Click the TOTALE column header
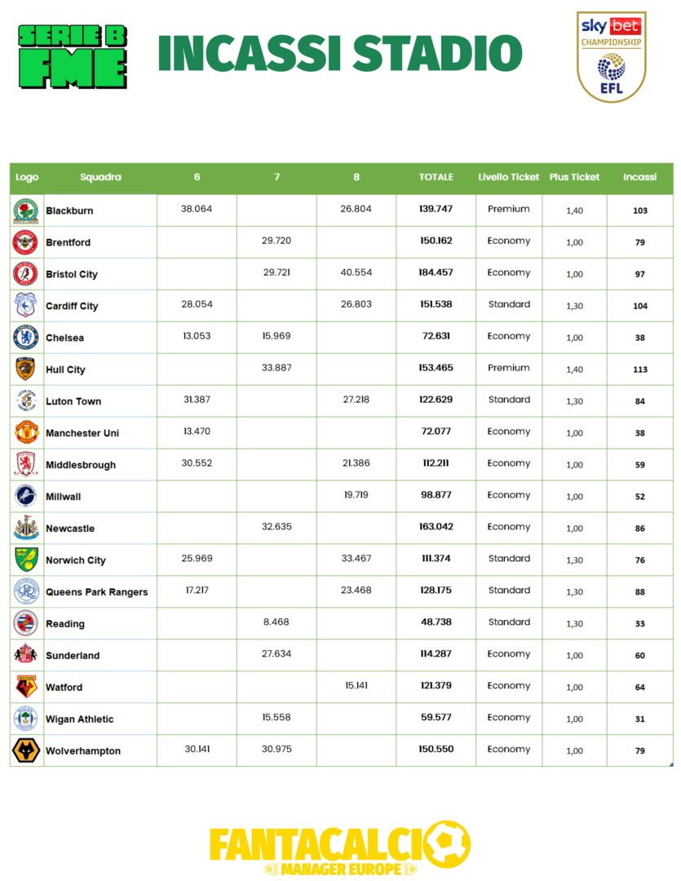The height and width of the screenshot is (881, 681). (x=436, y=177)
